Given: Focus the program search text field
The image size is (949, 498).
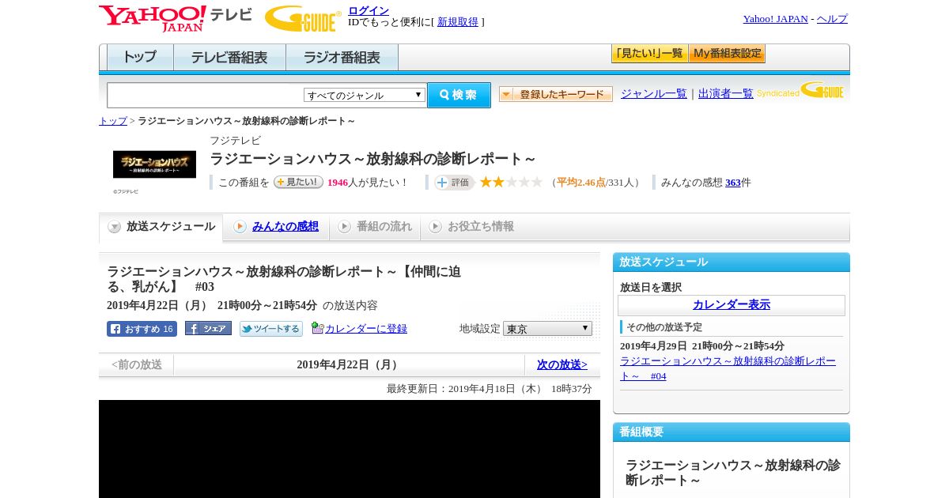Looking at the screenshot, I should pyautogui.click(x=206, y=95).
